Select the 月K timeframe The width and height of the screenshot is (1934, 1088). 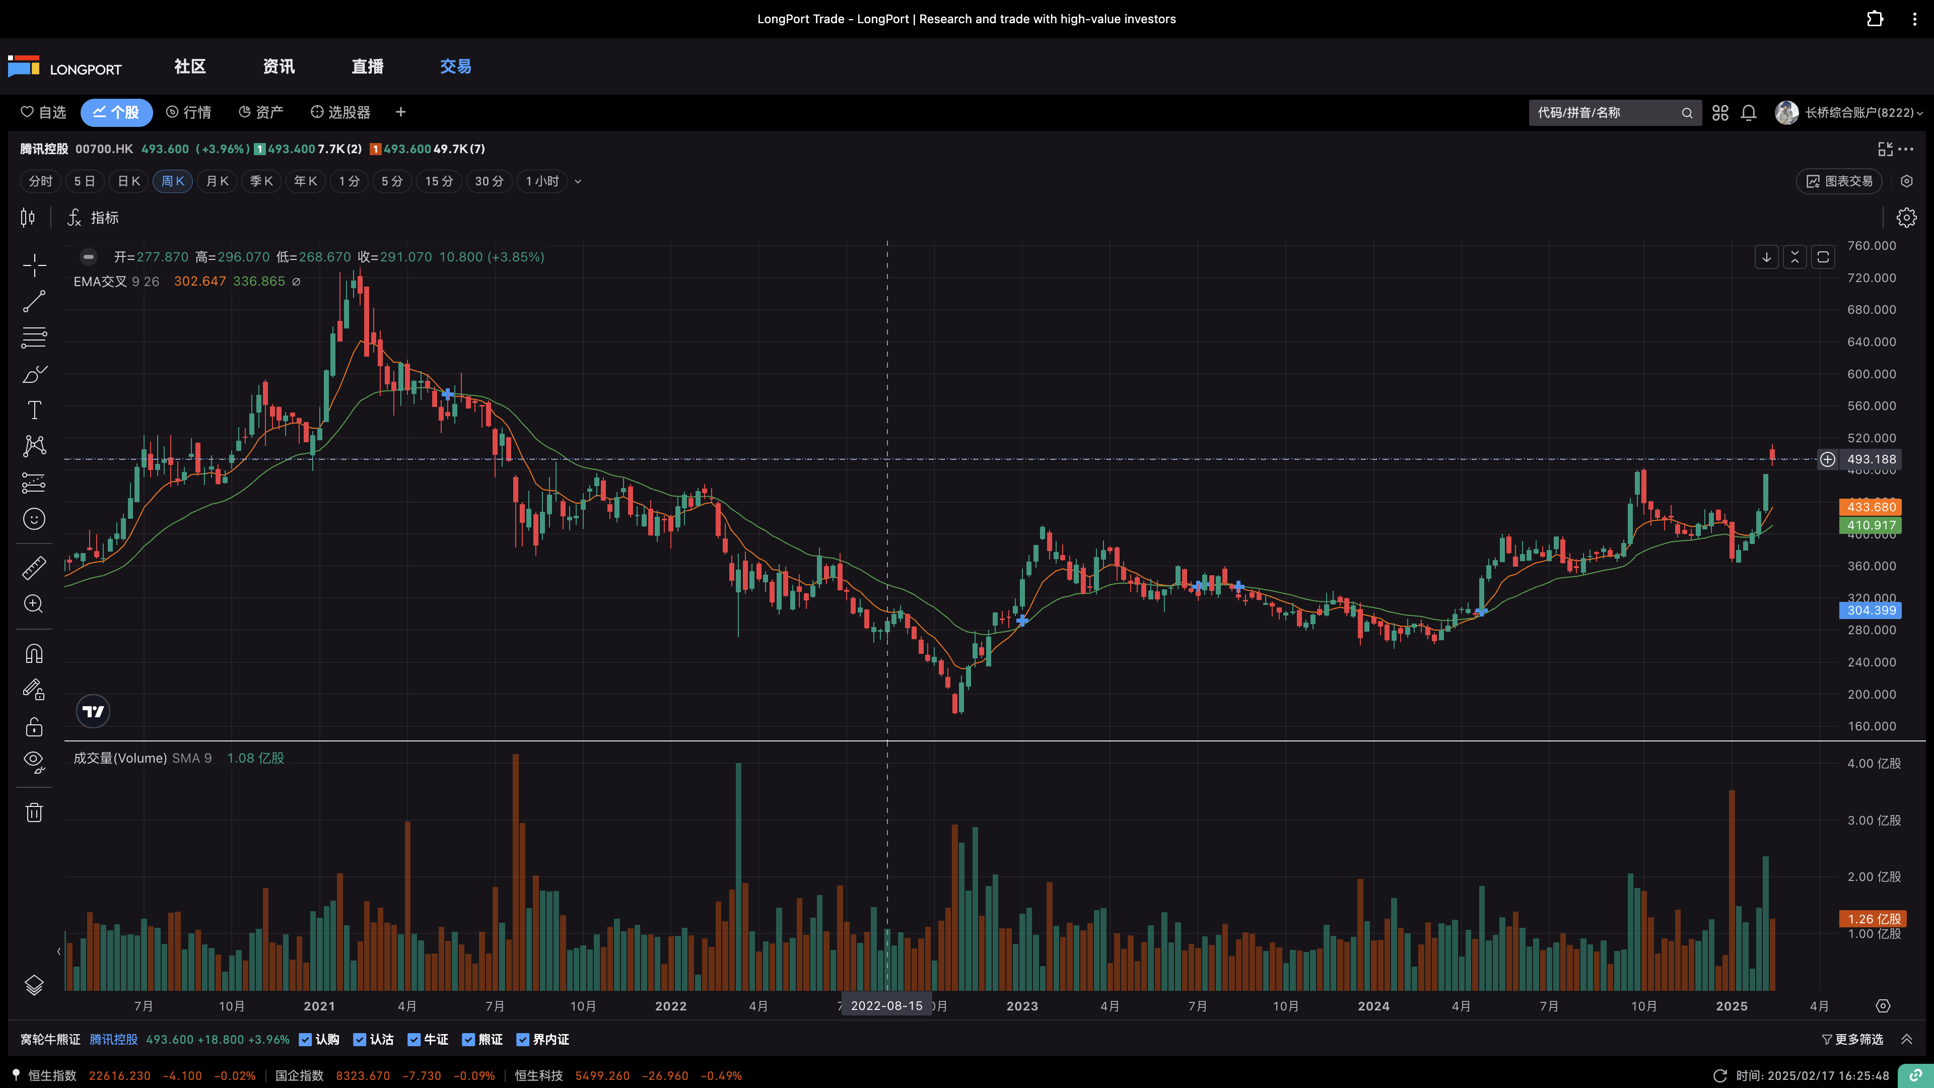217,181
